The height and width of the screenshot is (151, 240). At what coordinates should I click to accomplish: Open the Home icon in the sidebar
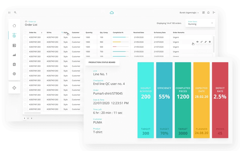14,26
